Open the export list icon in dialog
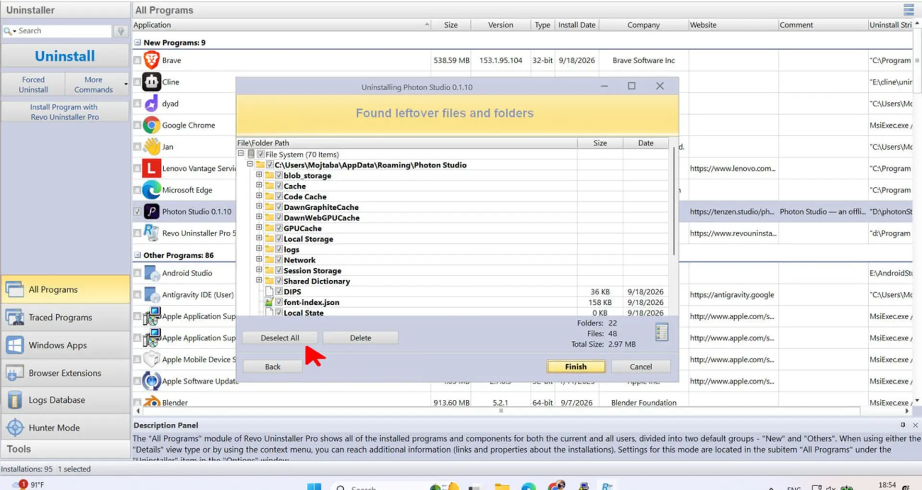This screenshot has width=922, height=490. click(662, 332)
